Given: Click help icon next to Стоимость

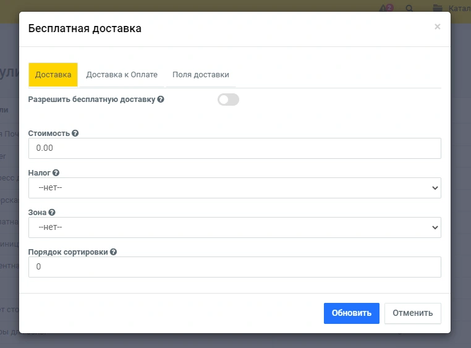Looking at the screenshot, I should [75, 134].
